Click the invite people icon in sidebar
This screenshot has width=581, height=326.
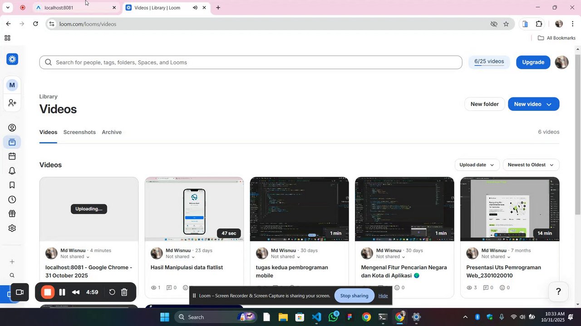click(x=12, y=103)
